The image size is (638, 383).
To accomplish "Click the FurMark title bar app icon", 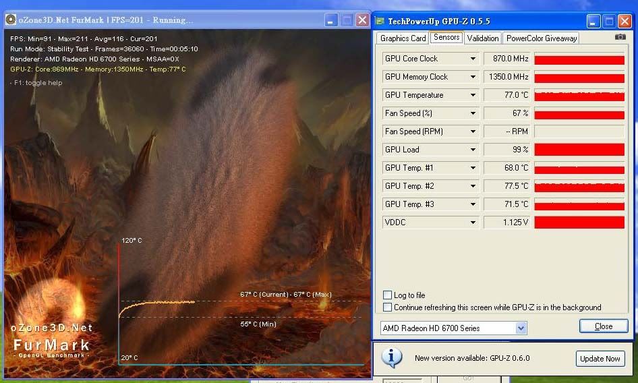I will pyautogui.click(x=11, y=20).
